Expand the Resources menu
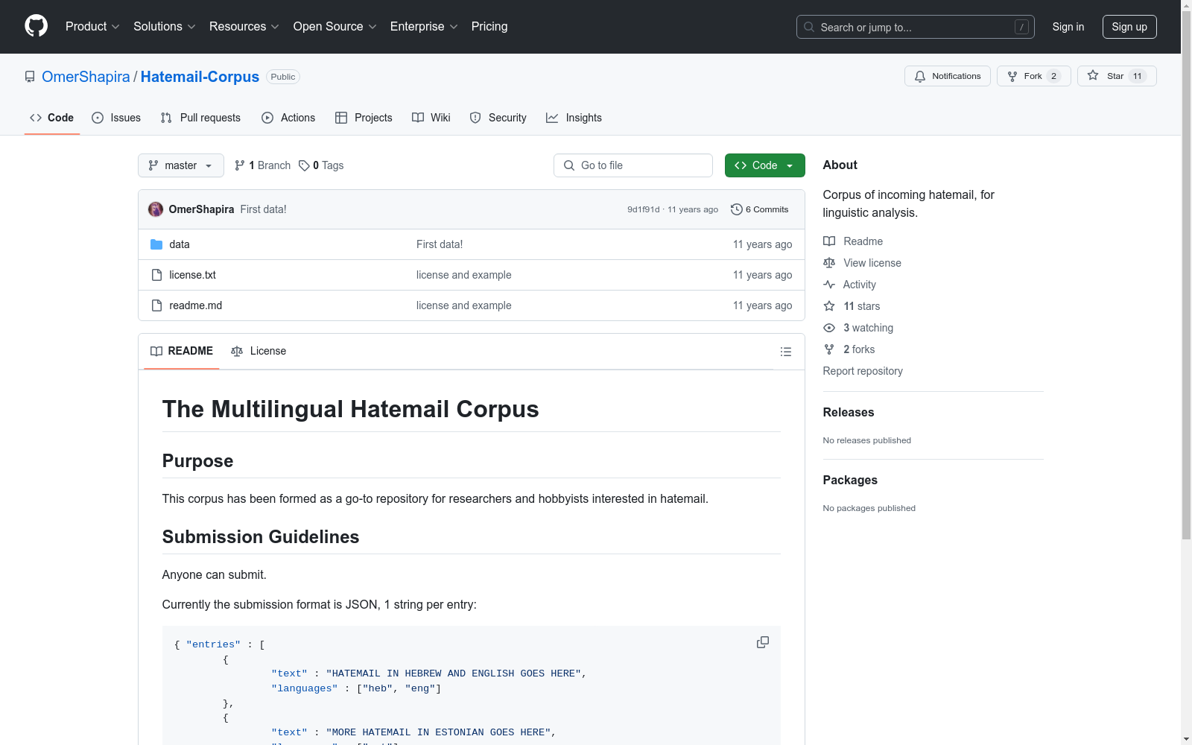1192x745 pixels. (x=244, y=27)
